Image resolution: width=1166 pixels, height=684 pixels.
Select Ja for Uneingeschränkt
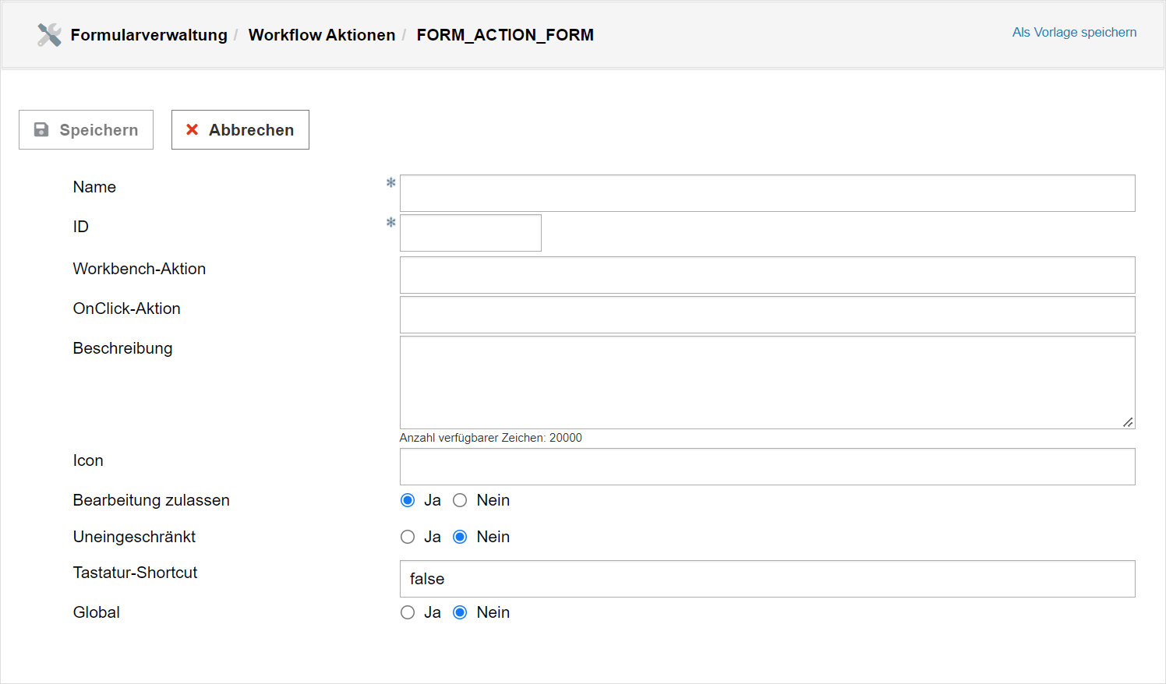click(408, 537)
